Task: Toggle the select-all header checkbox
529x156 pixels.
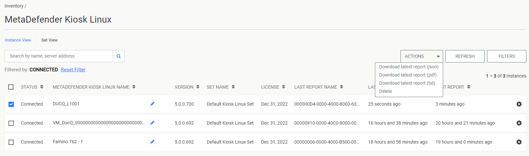Action: [11, 87]
